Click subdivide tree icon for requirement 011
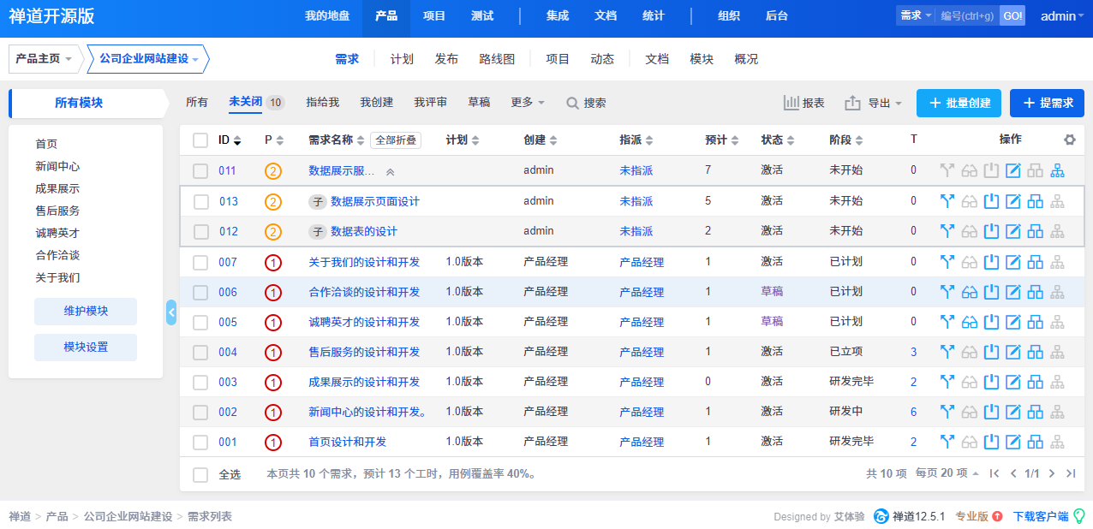 point(1057,170)
